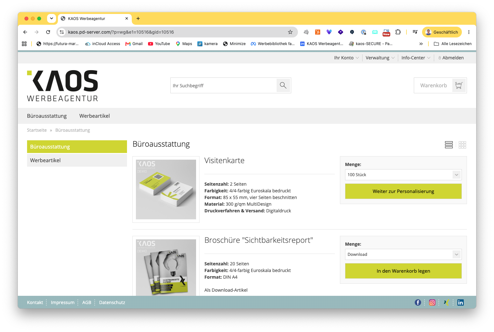The width and height of the screenshot is (494, 332).
Task: Open the Kontakt footer link
Action: 35,302
